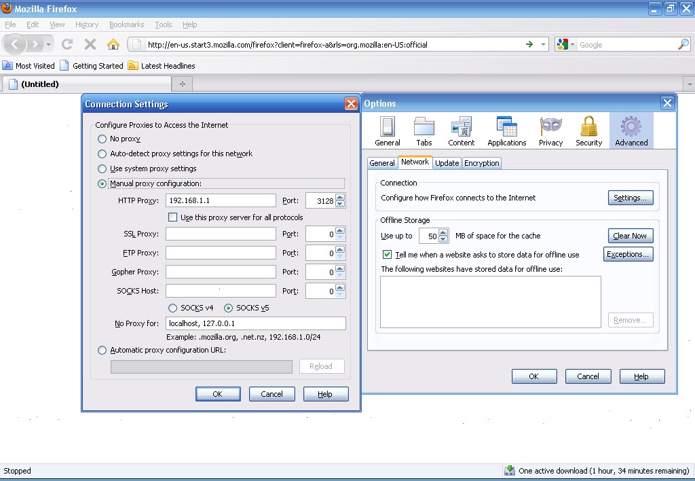The width and height of the screenshot is (695, 481).
Task: Select SOCKS v4 radio button
Action: (x=173, y=308)
